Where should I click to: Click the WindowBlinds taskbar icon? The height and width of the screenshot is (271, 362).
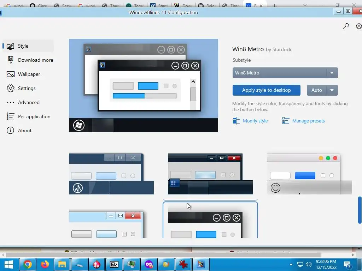(x=201, y=264)
